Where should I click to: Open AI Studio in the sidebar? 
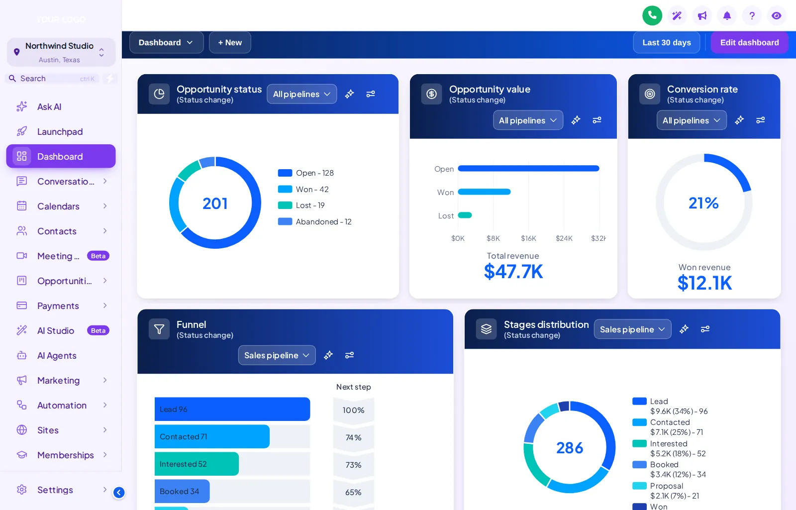coord(61,330)
